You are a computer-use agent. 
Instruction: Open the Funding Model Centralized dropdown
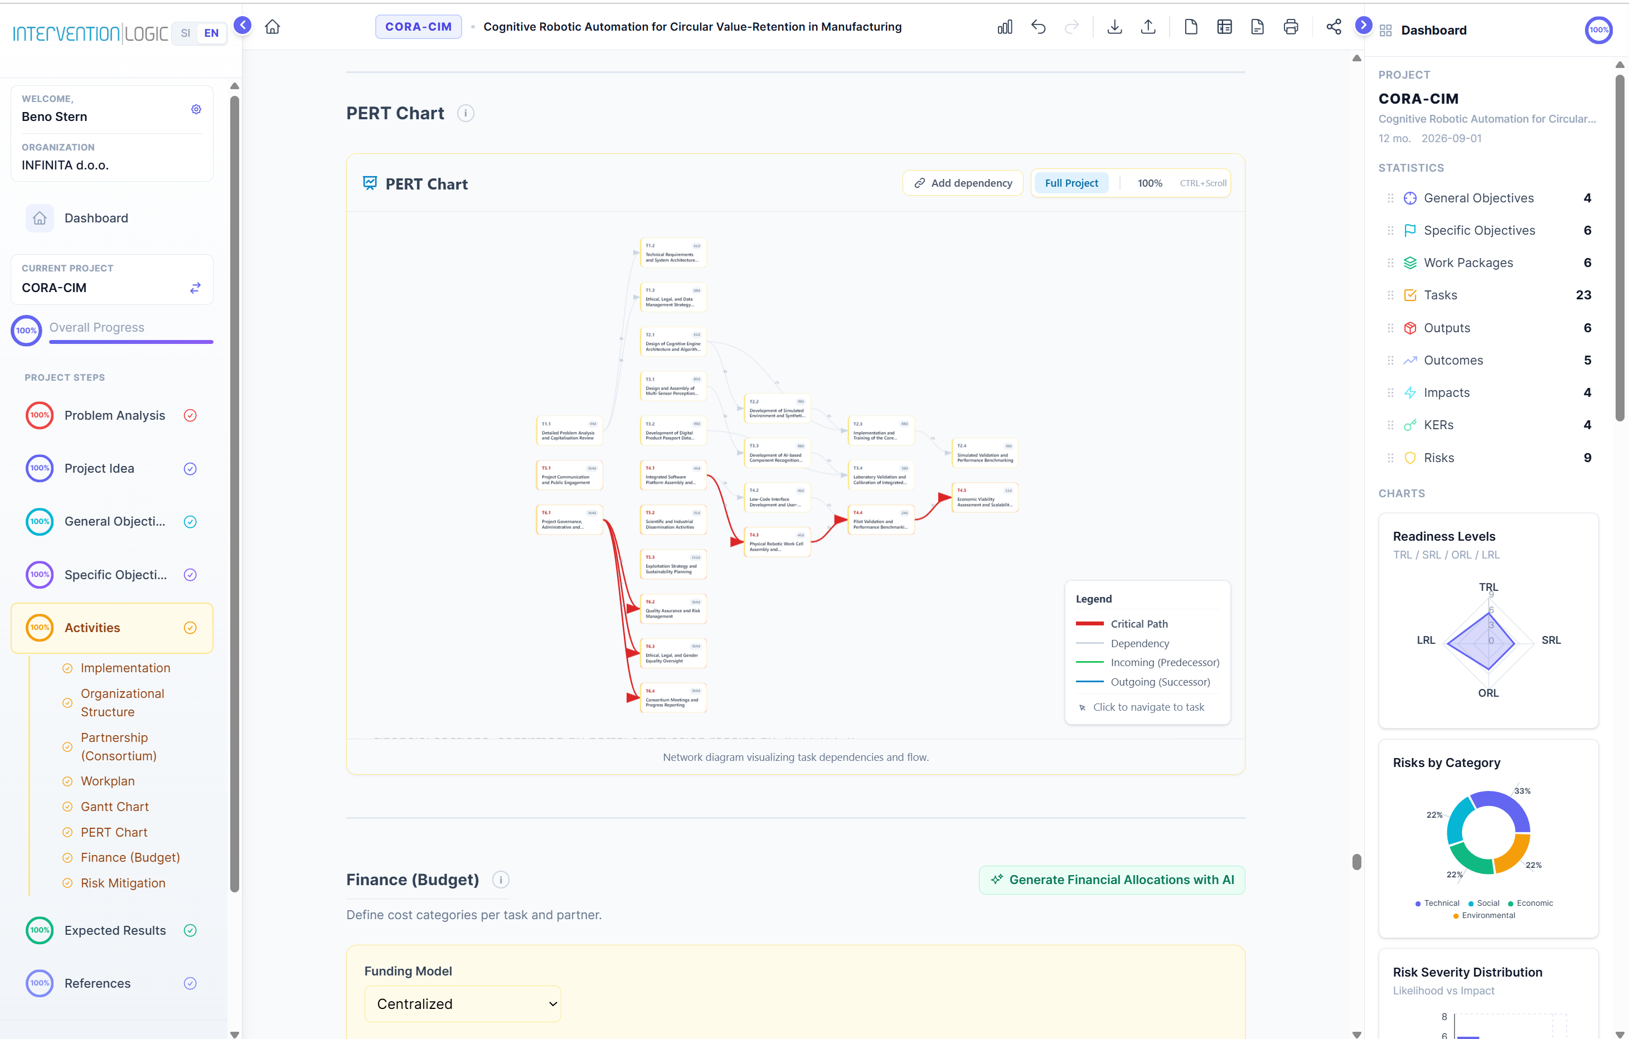(463, 1004)
